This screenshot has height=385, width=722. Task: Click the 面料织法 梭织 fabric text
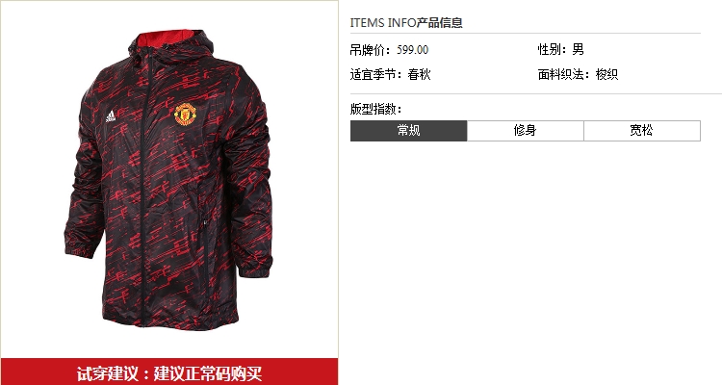pos(578,74)
